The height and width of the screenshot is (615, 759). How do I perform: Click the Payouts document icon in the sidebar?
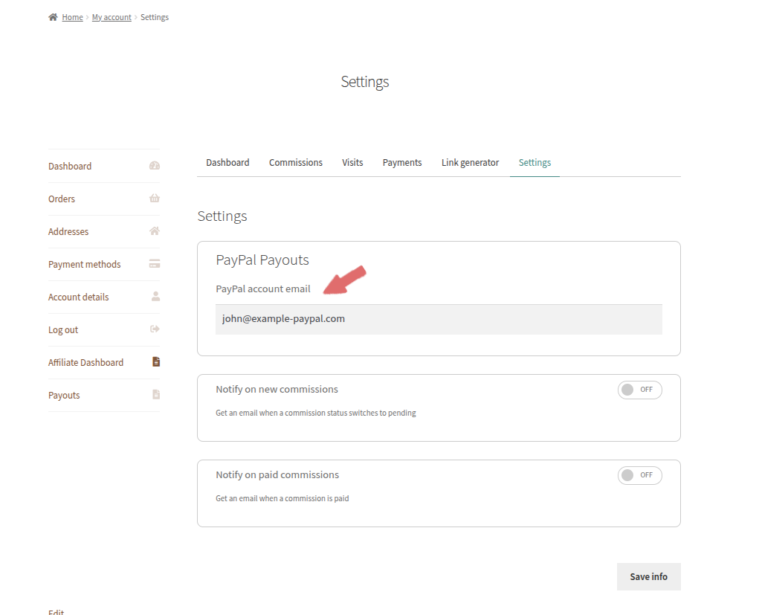point(156,395)
